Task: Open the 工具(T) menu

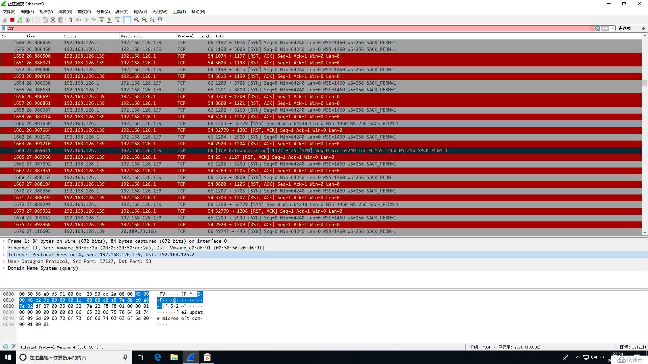Action: point(179,11)
